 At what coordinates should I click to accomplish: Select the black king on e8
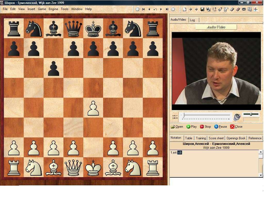[93, 28]
